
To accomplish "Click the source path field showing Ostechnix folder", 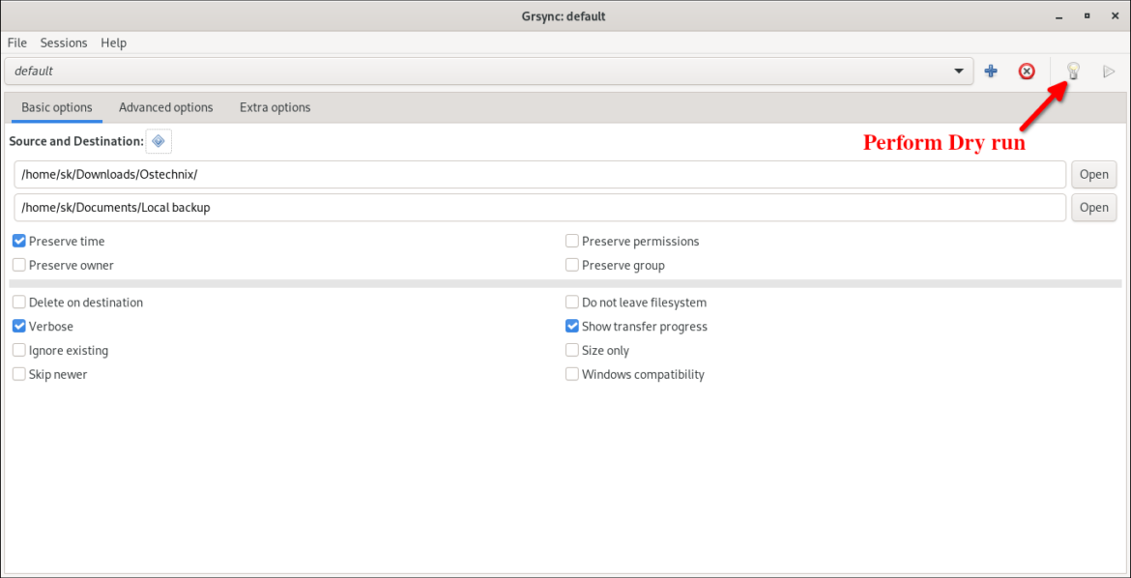I will [387, 174].
